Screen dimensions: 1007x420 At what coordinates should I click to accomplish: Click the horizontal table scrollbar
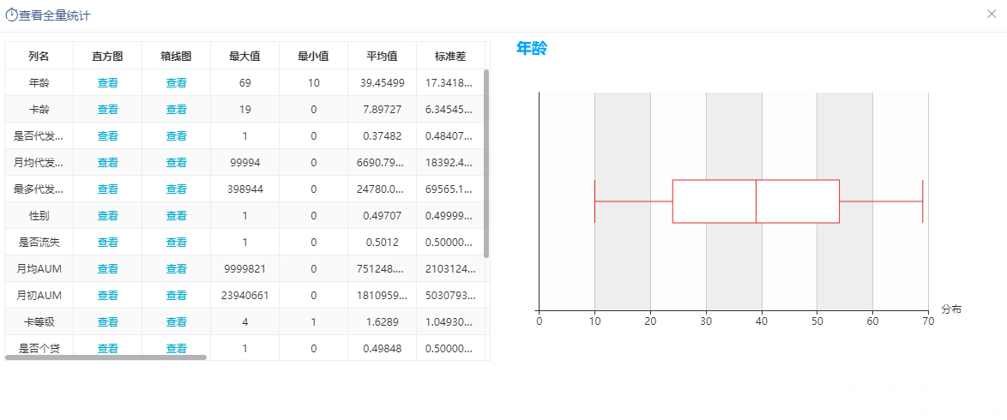(x=106, y=357)
